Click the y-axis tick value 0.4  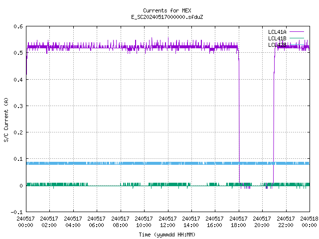[x=18, y=80]
